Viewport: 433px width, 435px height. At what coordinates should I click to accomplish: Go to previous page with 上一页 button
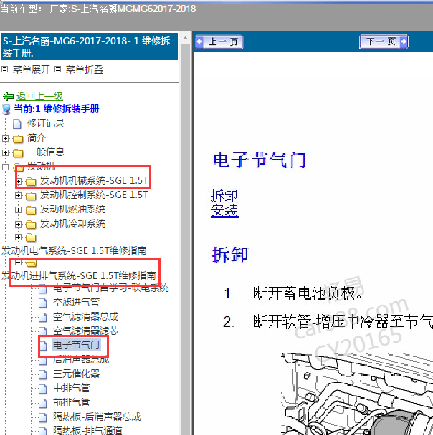click(219, 42)
